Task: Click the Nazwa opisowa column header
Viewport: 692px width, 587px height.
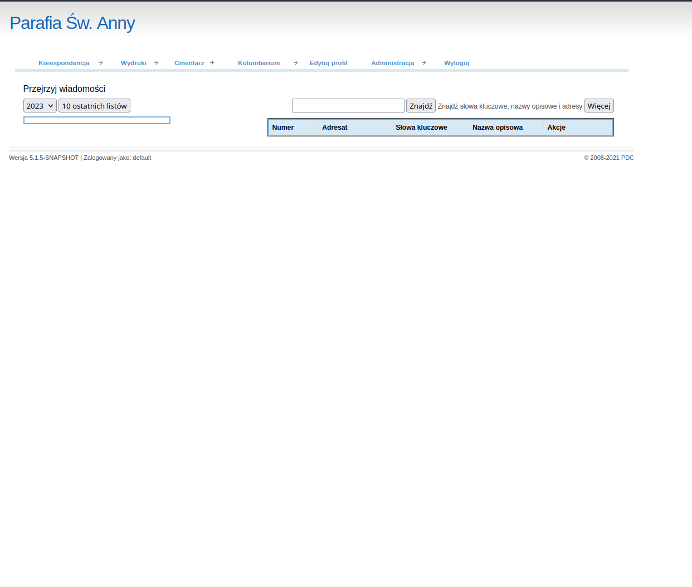Action: (498, 128)
